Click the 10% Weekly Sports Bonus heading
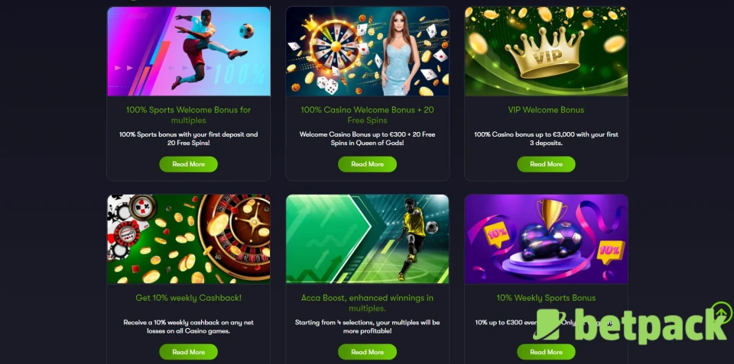734x364 pixels. (x=546, y=298)
